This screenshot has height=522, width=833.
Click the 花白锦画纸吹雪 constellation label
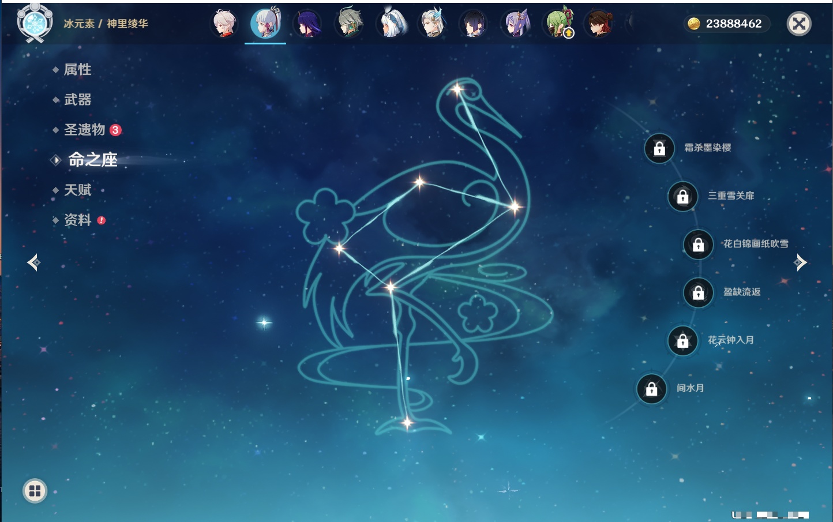coord(756,243)
